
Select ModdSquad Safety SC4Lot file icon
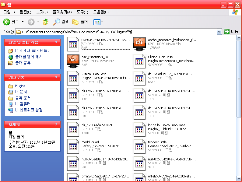[x=73, y=146]
